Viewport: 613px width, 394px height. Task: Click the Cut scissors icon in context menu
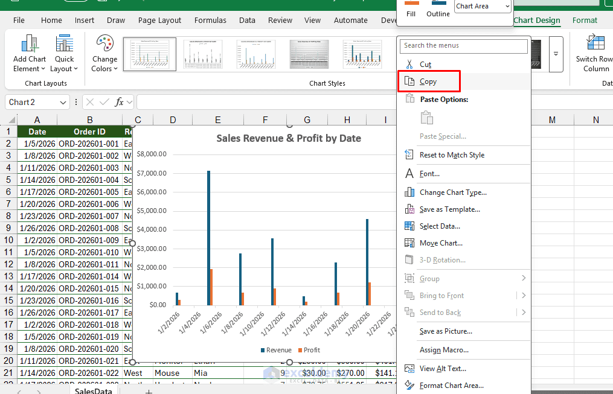click(x=409, y=64)
